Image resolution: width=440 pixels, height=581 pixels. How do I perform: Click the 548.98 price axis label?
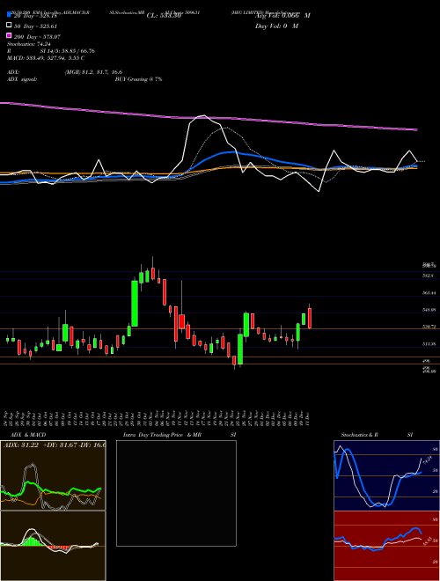430,310
